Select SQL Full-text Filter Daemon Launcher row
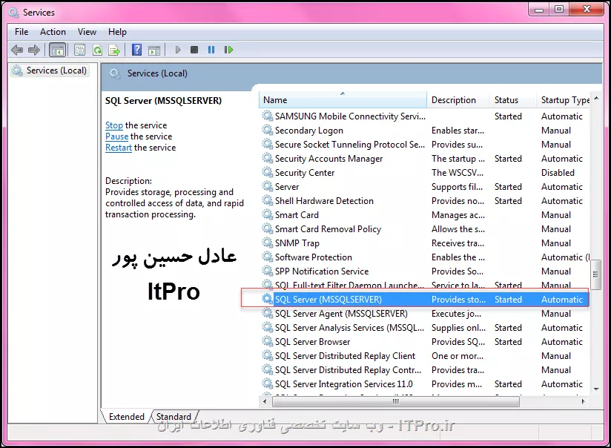This screenshot has height=448, width=611. pyautogui.click(x=425, y=285)
